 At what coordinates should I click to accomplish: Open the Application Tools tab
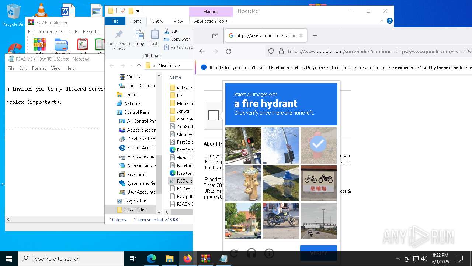211,21
